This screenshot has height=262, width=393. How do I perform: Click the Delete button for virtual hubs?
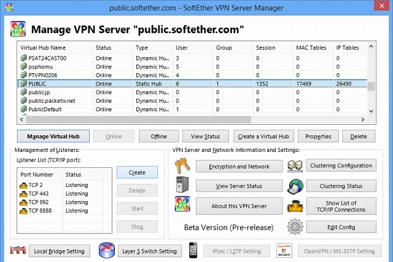coord(359,137)
